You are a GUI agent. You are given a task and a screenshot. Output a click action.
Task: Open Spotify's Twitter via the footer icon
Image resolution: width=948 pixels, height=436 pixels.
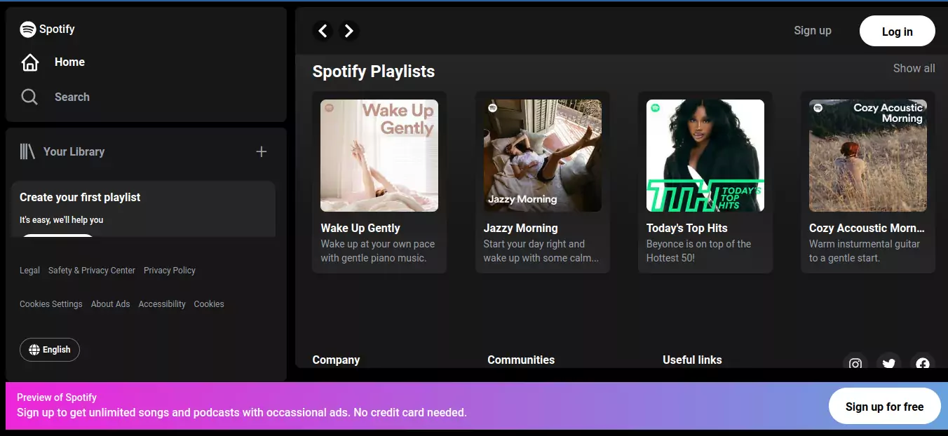888,364
